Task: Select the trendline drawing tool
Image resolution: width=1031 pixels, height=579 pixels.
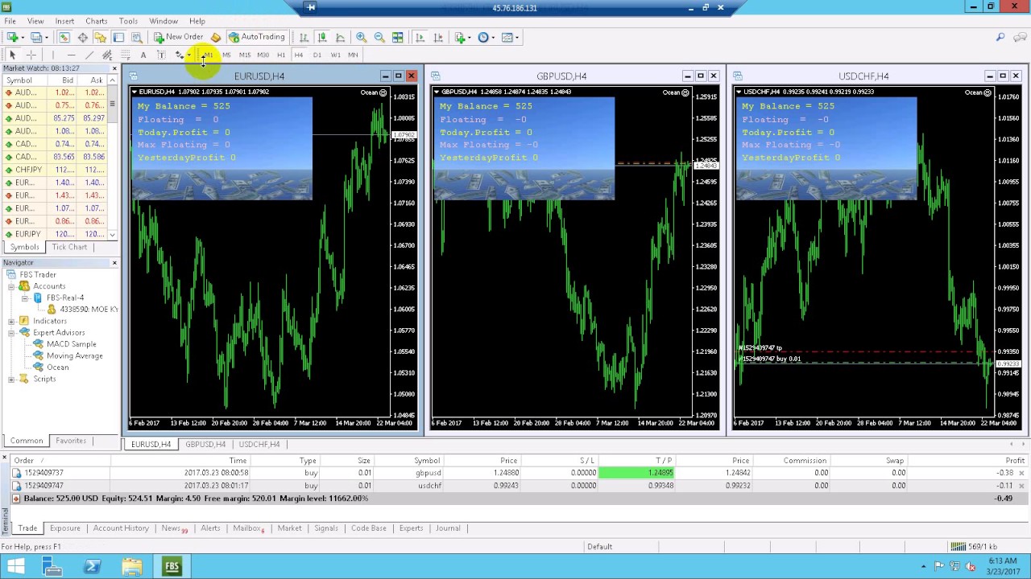Action: (89, 55)
